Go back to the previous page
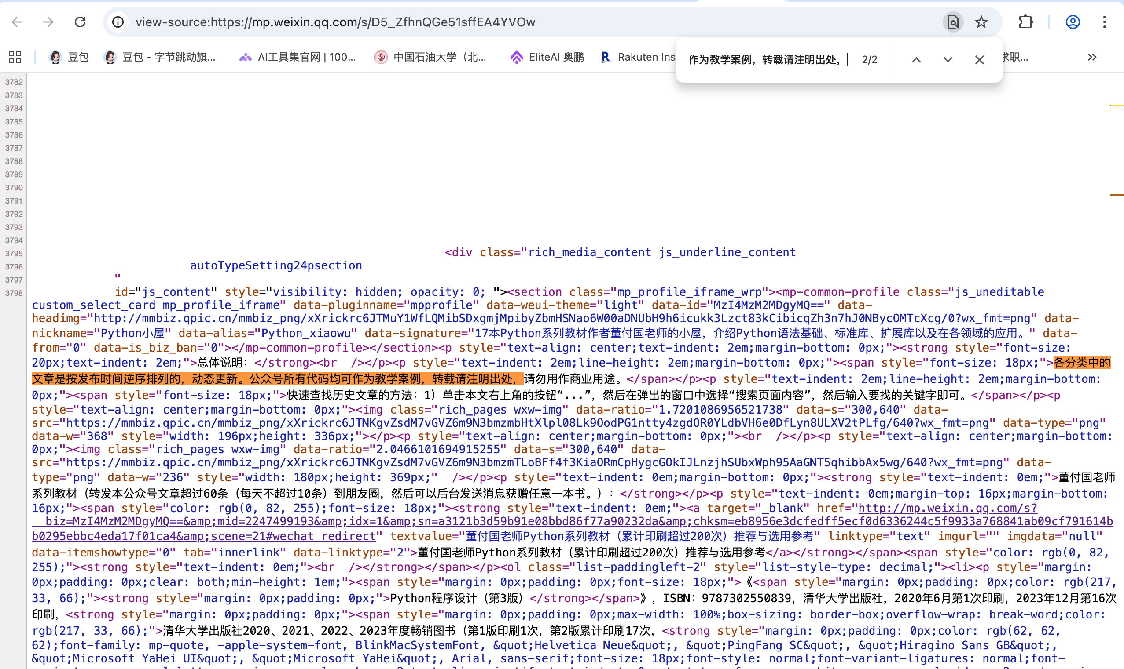 17,22
